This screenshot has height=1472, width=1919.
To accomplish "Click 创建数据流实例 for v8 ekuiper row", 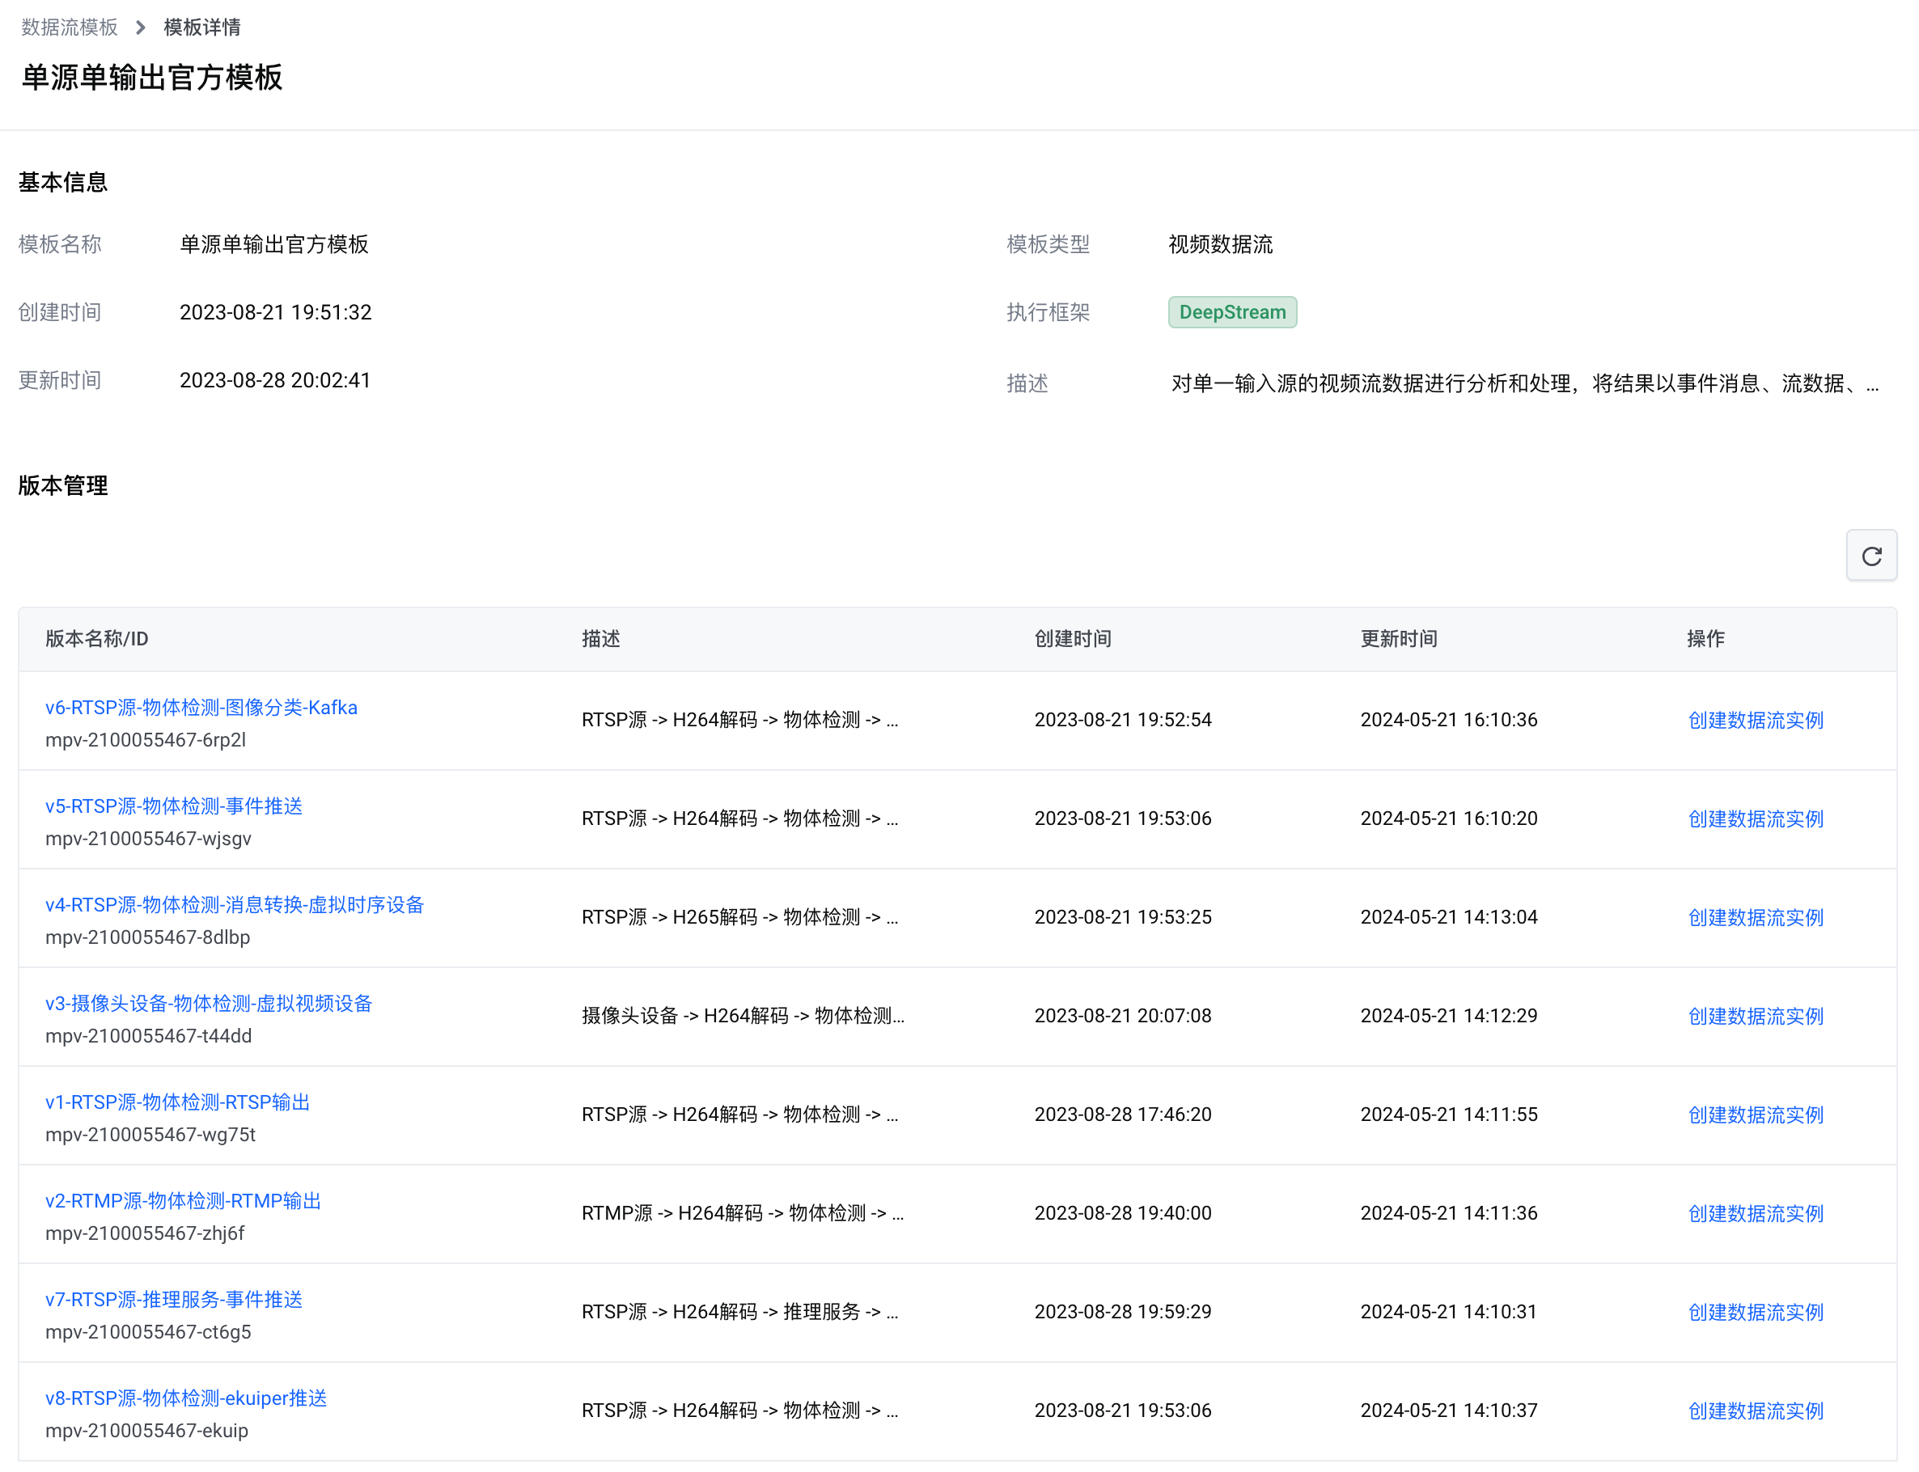I will [x=1755, y=1411].
